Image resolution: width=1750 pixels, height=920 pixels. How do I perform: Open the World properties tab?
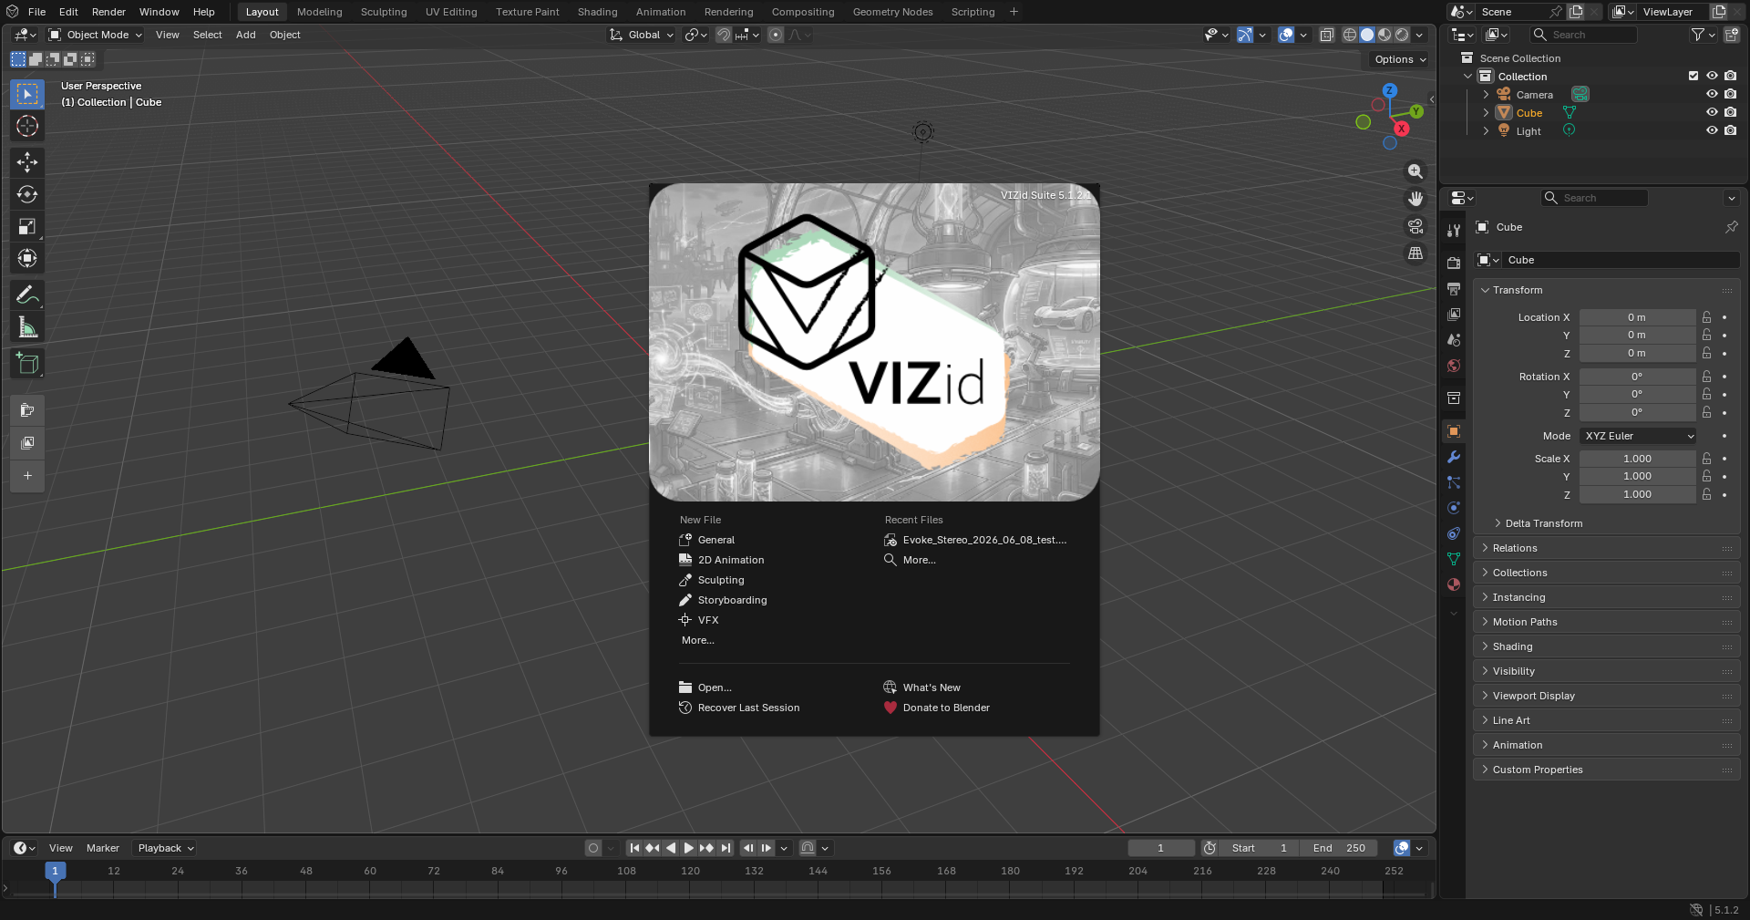coord(1454,366)
